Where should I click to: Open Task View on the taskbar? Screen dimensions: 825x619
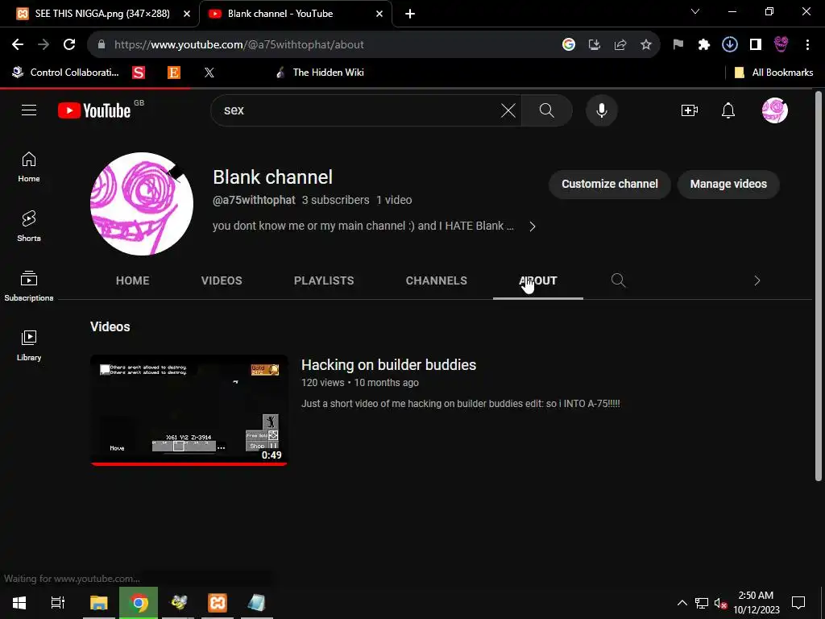(x=58, y=603)
